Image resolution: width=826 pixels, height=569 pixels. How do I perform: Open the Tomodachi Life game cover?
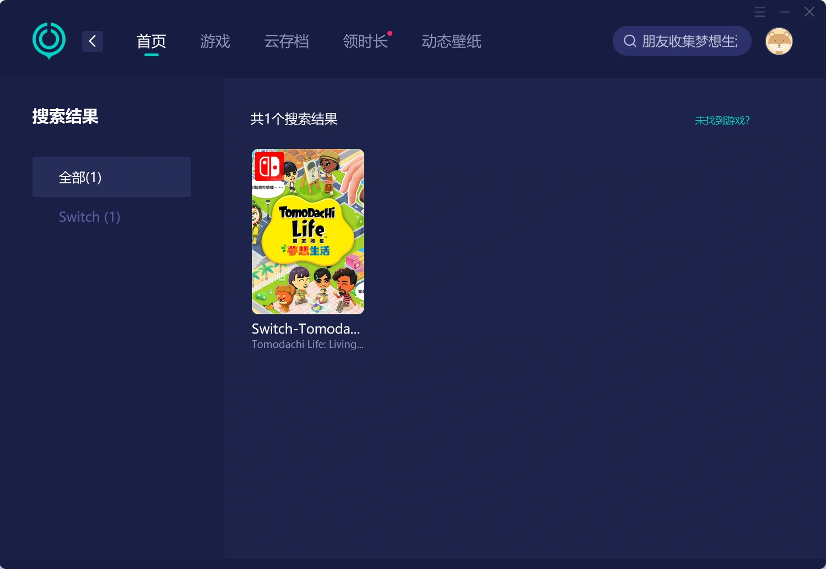pyautogui.click(x=308, y=232)
